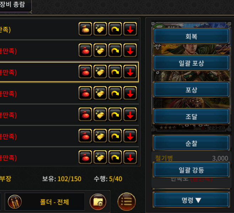The image size is (234, 213).
Task: Click the yellow curved arrow in the highlighted row
Action: pyautogui.click(x=115, y=72)
